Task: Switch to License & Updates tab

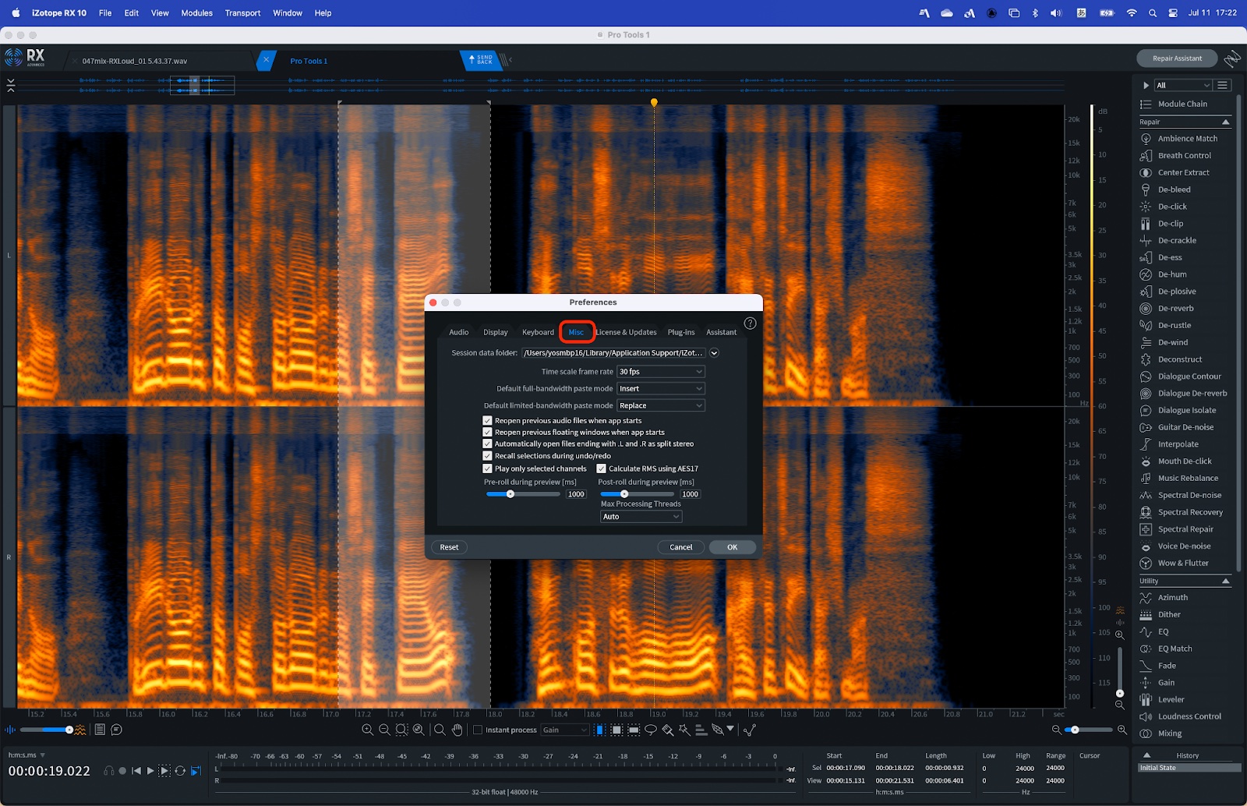Action: pyautogui.click(x=627, y=332)
